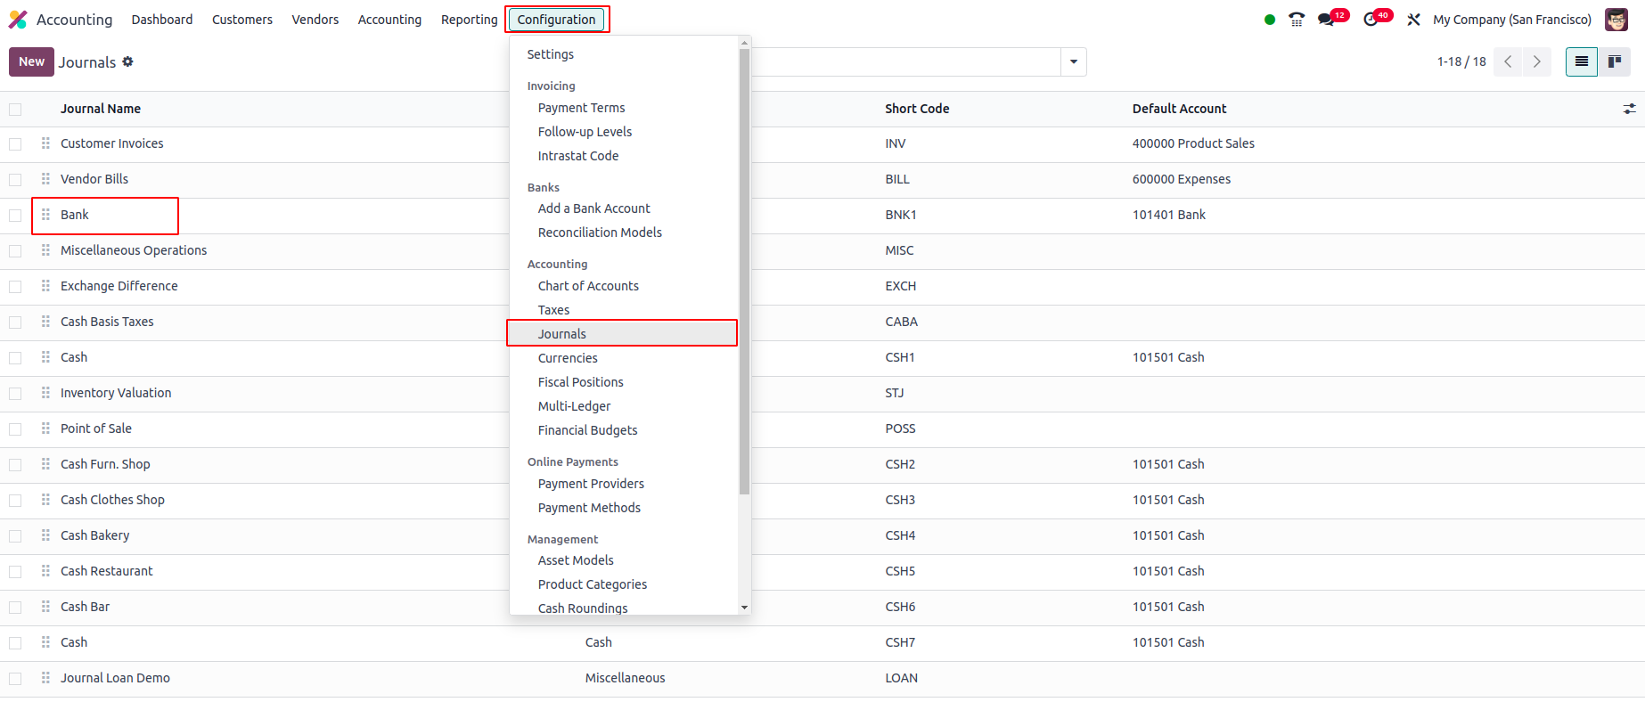Click the 1-18 / 18 pager counter
Image resolution: width=1645 pixels, height=702 pixels.
click(1461, 61)
